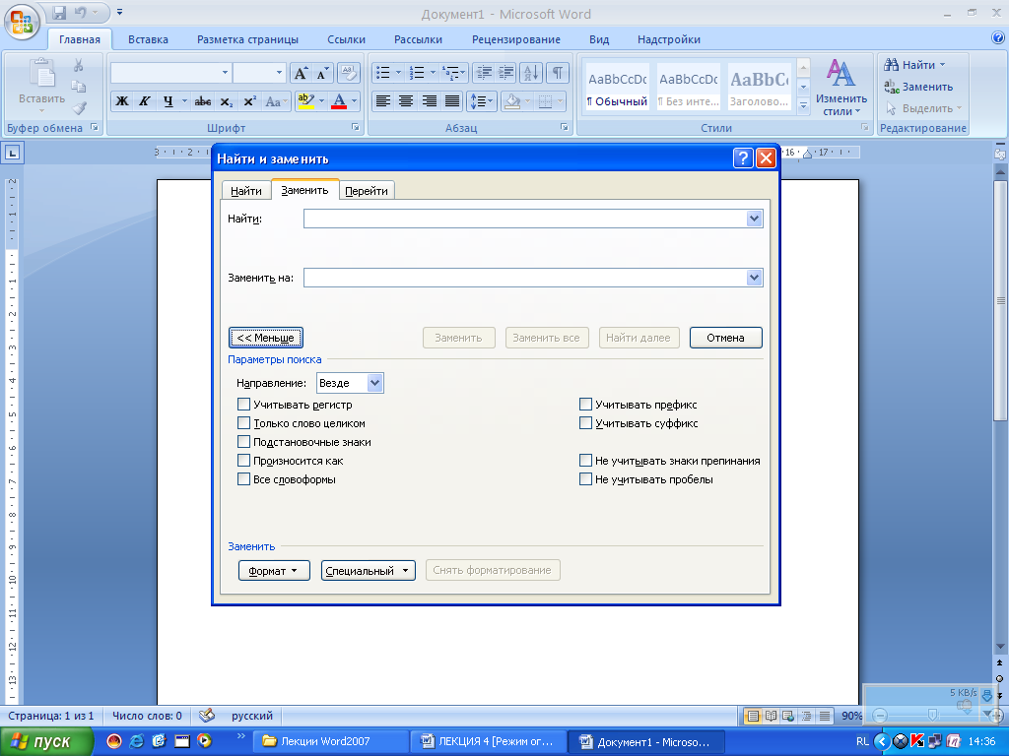Open Формат dropdown button

274,570
